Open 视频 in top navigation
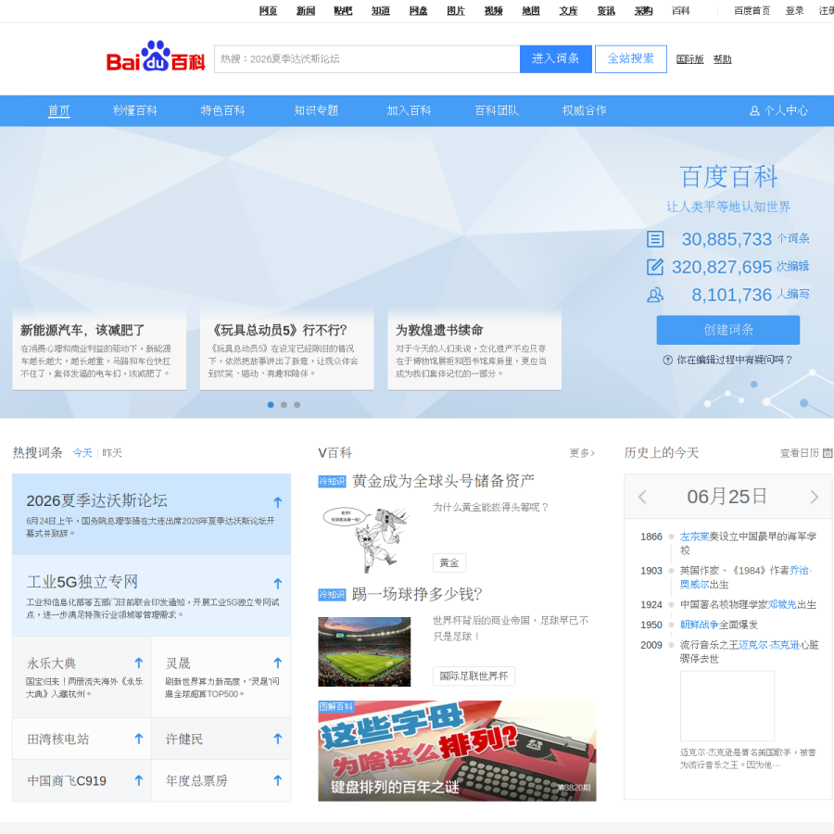The width and height of the screenshot is (834, 834). pos(493,10)
